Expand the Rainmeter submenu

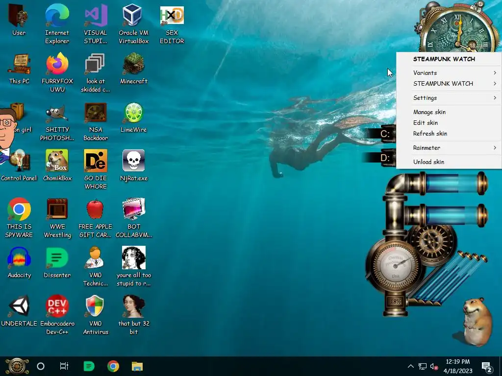(449, 148)
